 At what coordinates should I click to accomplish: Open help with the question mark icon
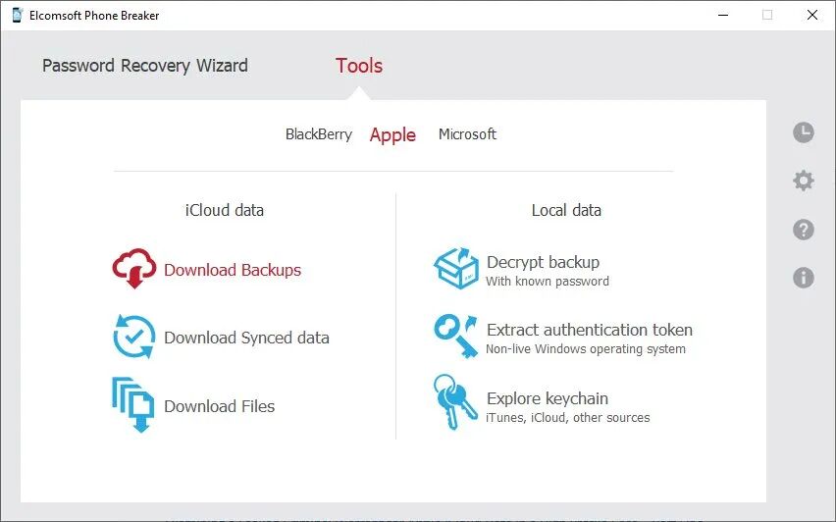pyautogui.click(x=804, y=230)
